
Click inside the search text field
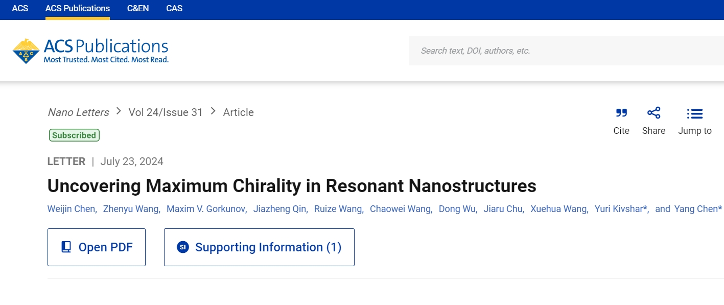tap(566, 51)
